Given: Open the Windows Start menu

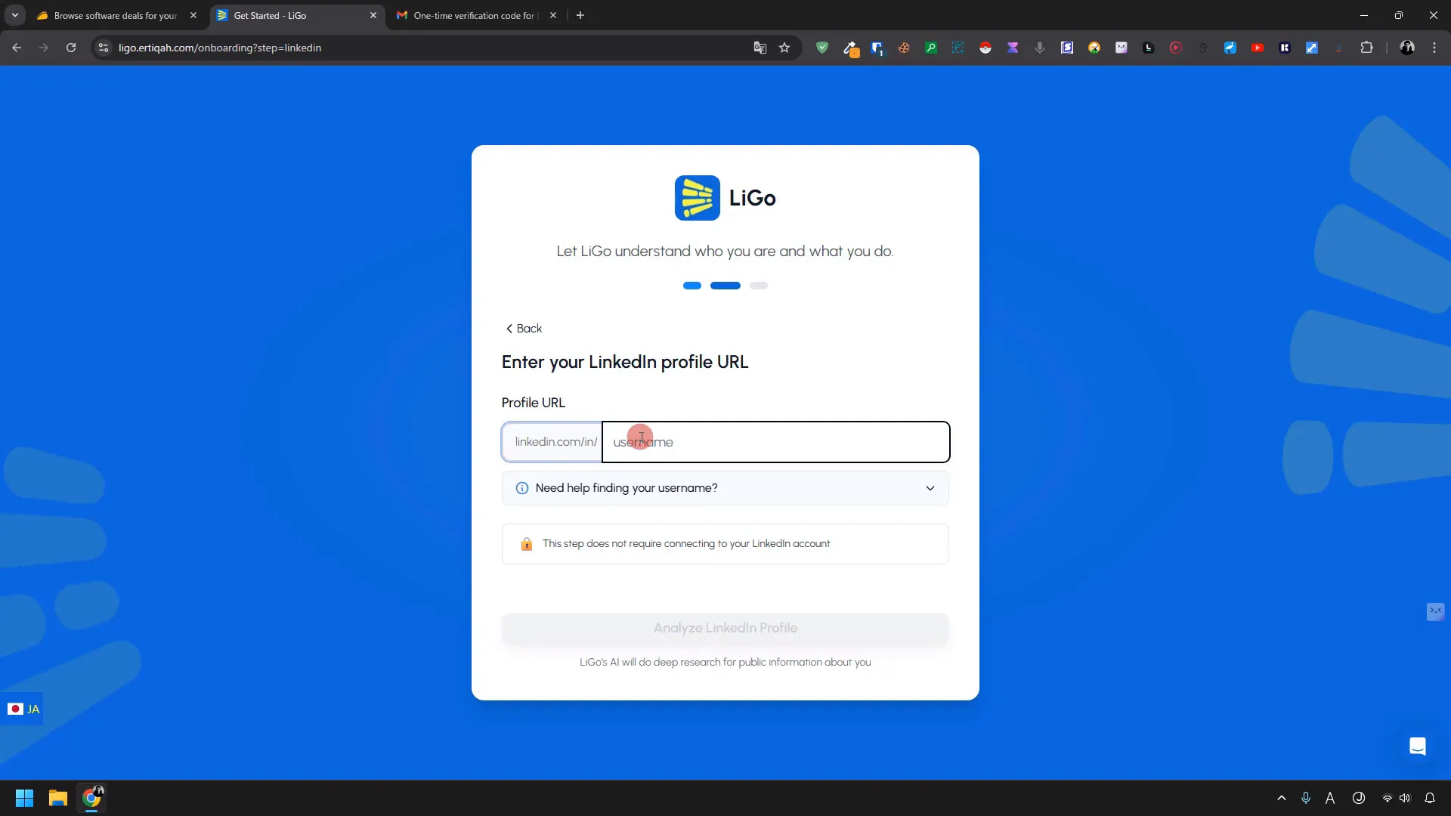Looking at the screenshot, I should click(24, 798).
